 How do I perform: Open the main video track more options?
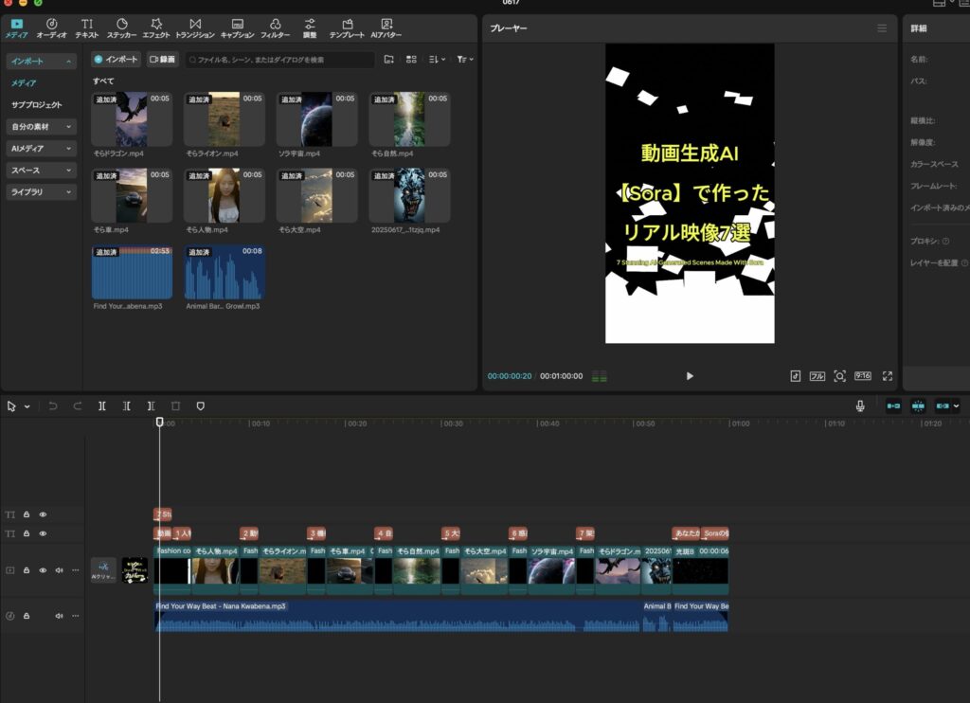click(x=76, y=570)
